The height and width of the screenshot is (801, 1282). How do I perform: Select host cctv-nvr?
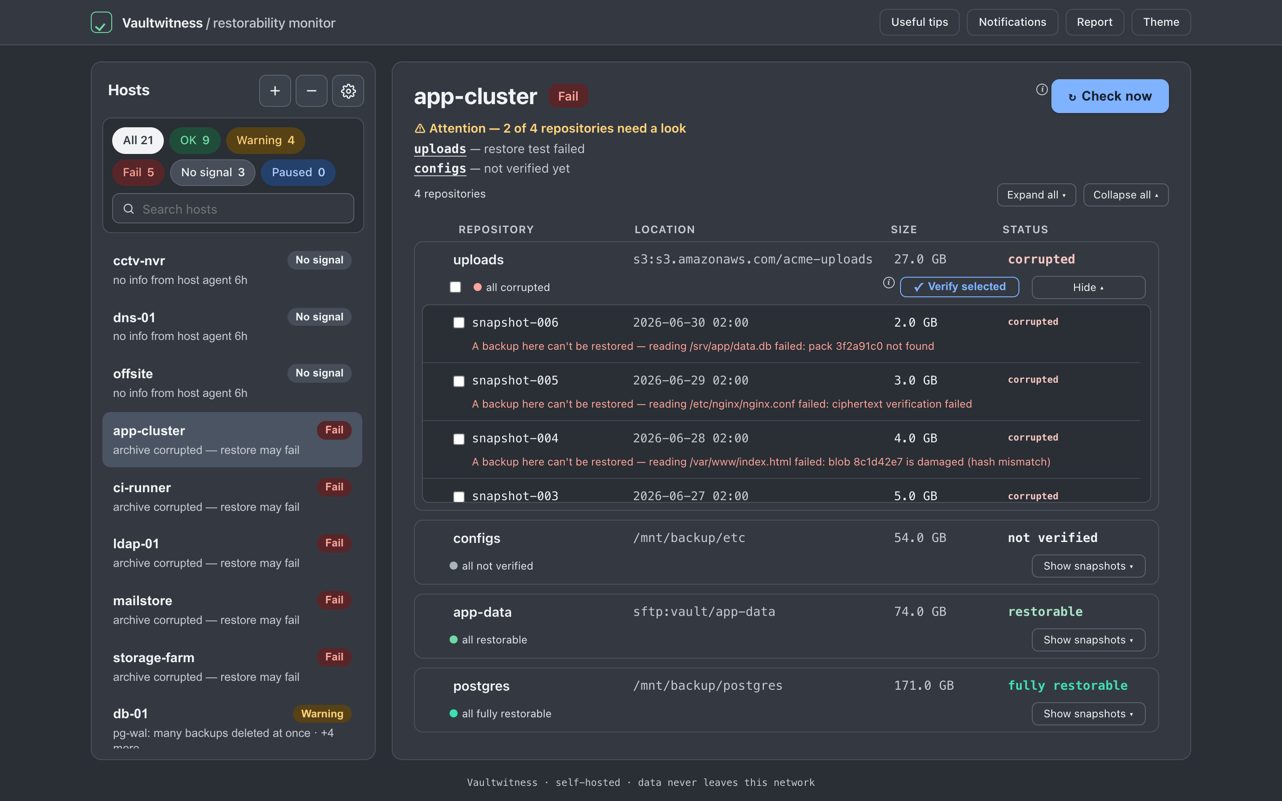click(232, 270)
